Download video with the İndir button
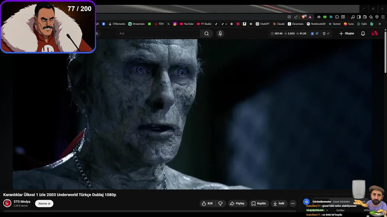387x217 pixels. (279, 203)
